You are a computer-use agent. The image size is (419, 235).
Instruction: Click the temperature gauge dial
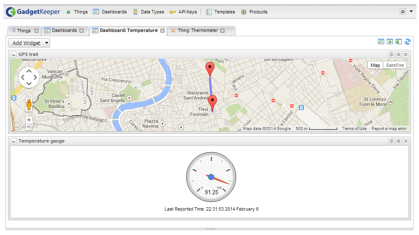211,177
